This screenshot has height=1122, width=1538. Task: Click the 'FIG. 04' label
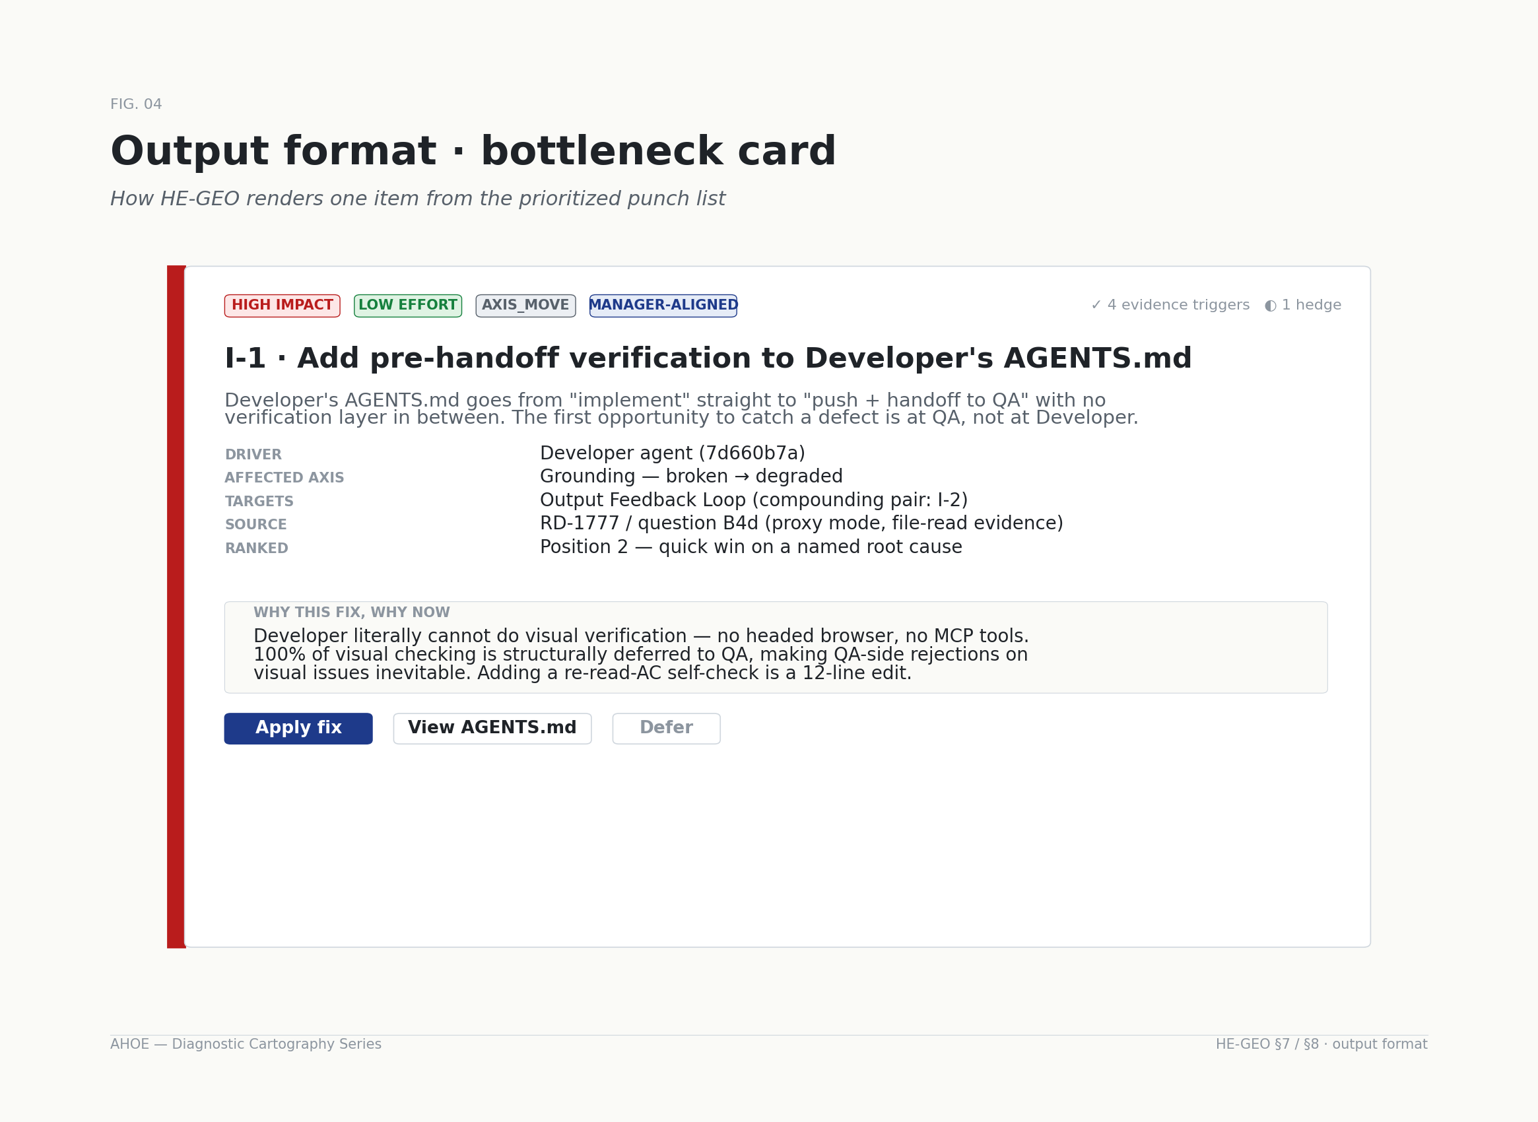coord(136,104)
